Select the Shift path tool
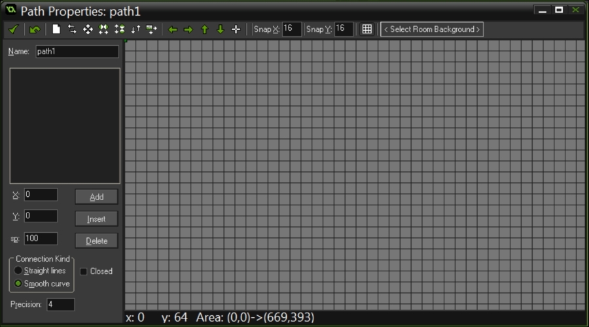Image resolution: width=589 pixels, height=327 pixels. point(88,29)
